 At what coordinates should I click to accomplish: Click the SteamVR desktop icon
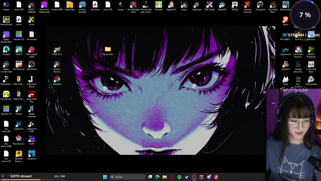coord(222,6)
